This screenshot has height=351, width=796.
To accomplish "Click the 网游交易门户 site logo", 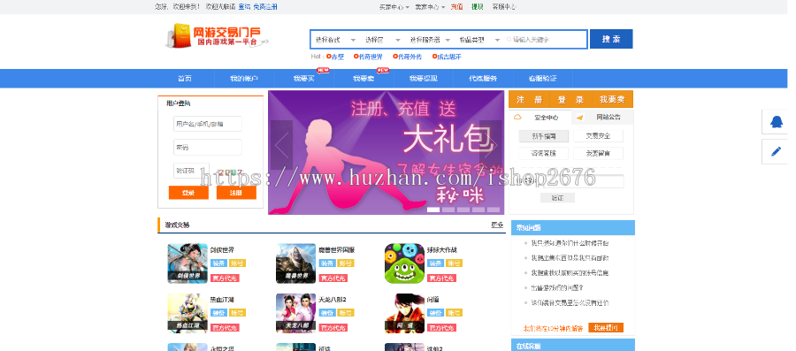I will 216,36.
